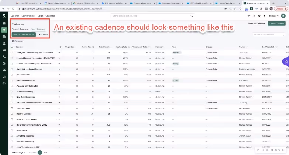Viewport: 289px width, 155px height.
Task: Open the Michael account menu
Action: 274,16
